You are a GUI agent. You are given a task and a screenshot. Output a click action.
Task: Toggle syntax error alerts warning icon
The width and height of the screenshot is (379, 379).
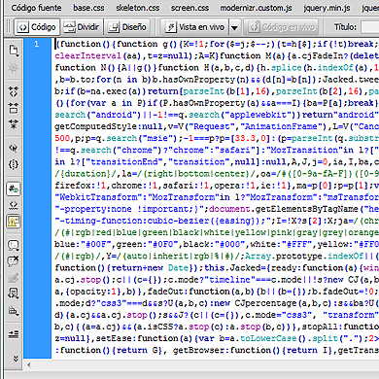[x=14, y=222]
